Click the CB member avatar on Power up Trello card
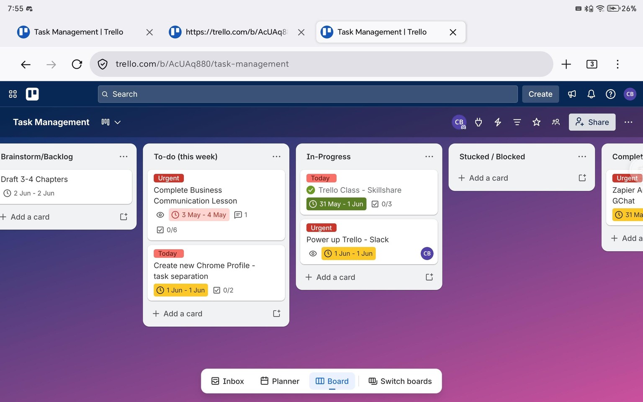The height and width of the screenshot is (402, 643). click(x=427, y=253)
